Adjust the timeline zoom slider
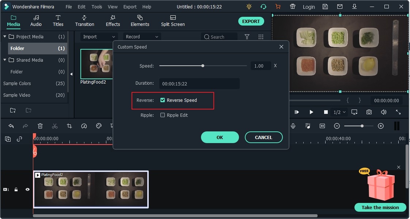 point(362,126)
